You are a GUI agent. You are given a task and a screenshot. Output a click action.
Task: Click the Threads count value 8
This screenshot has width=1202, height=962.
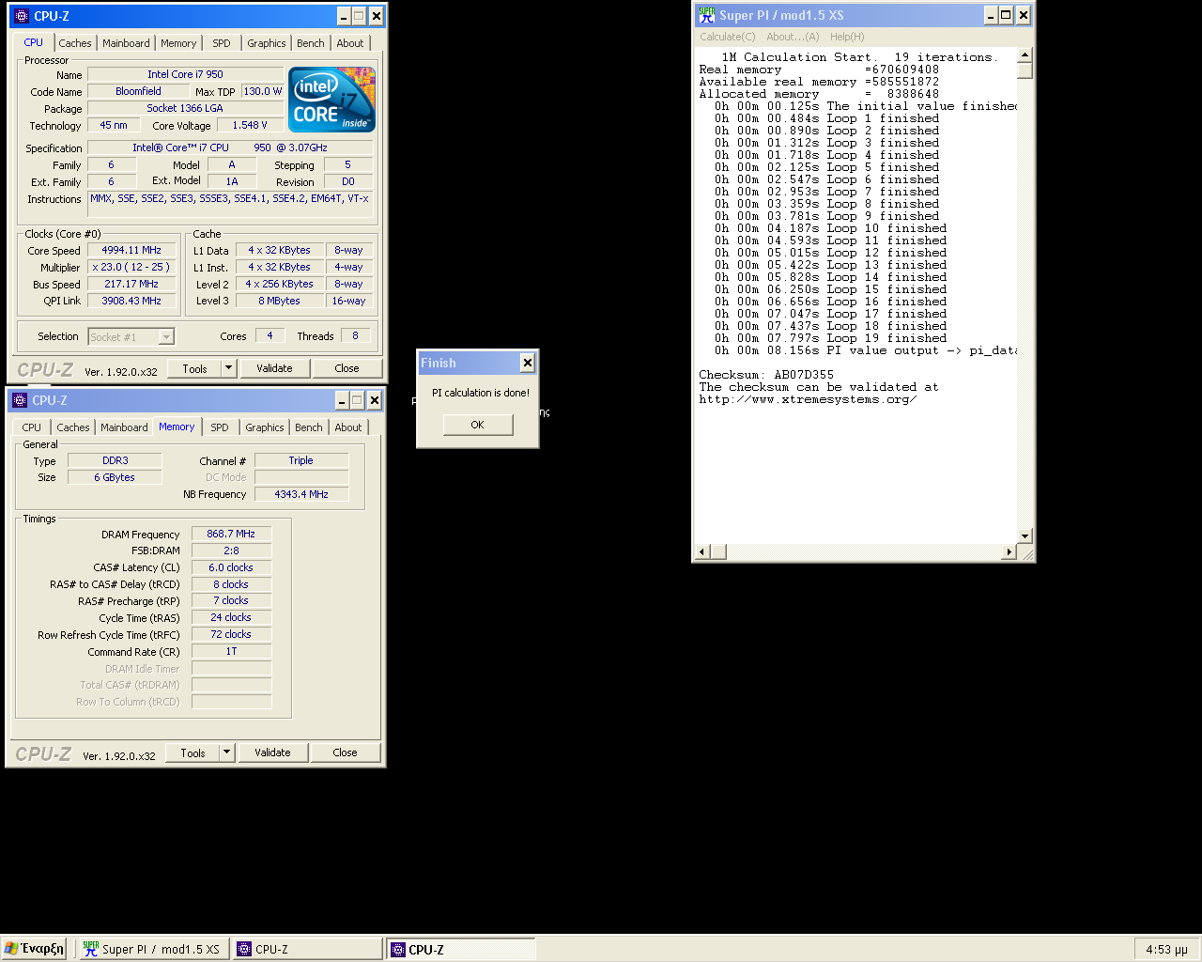tap(355, 335)
